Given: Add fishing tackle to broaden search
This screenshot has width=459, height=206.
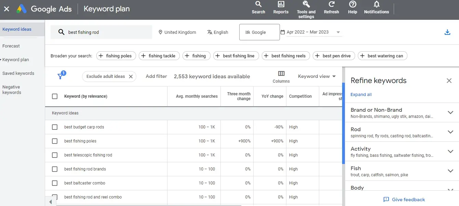Looking at the screenshot, I should (159, 56).
